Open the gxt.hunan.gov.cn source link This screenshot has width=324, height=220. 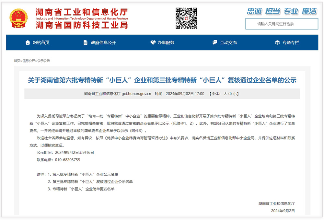click(x=136, y=94)
